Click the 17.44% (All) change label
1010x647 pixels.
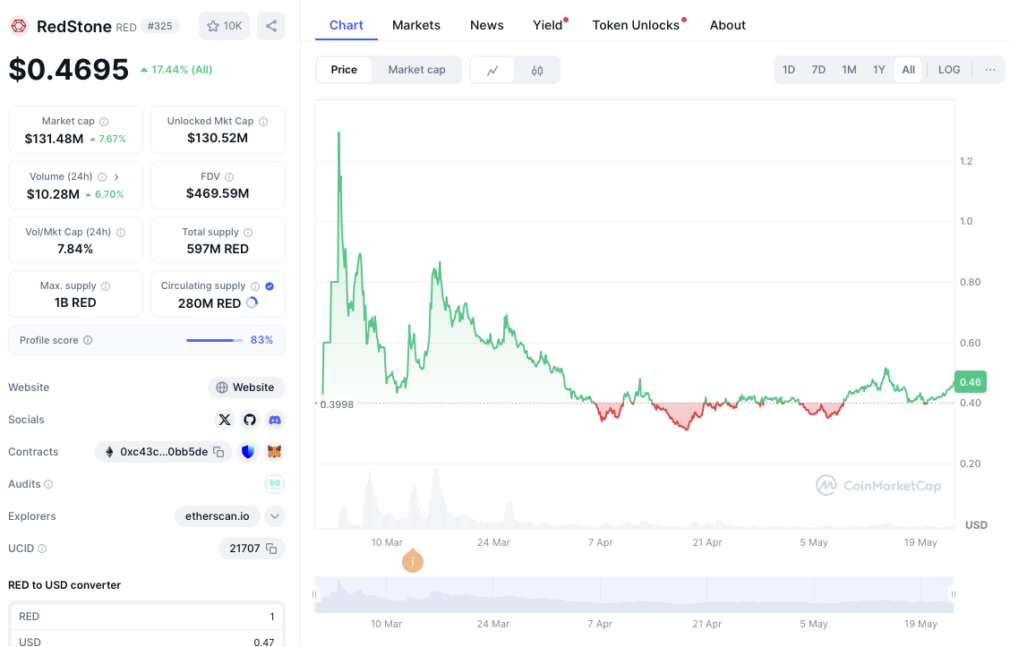pos(176,70)
